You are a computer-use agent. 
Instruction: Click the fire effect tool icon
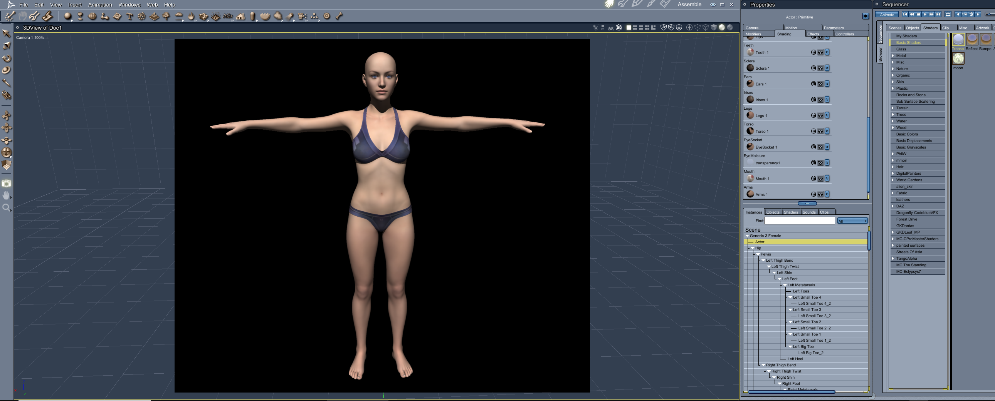click(191, 16)
